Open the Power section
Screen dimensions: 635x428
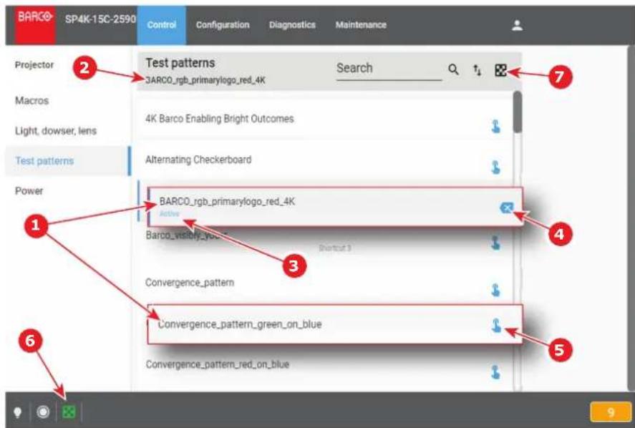(x=29, y=190)
